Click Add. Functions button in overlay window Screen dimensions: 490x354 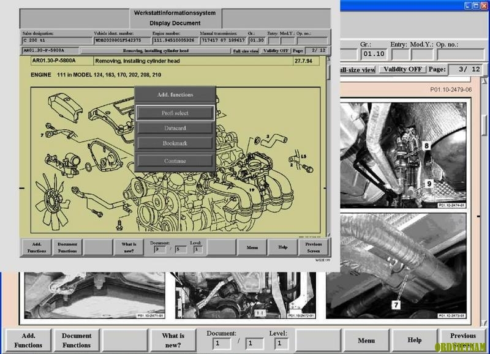37,247
